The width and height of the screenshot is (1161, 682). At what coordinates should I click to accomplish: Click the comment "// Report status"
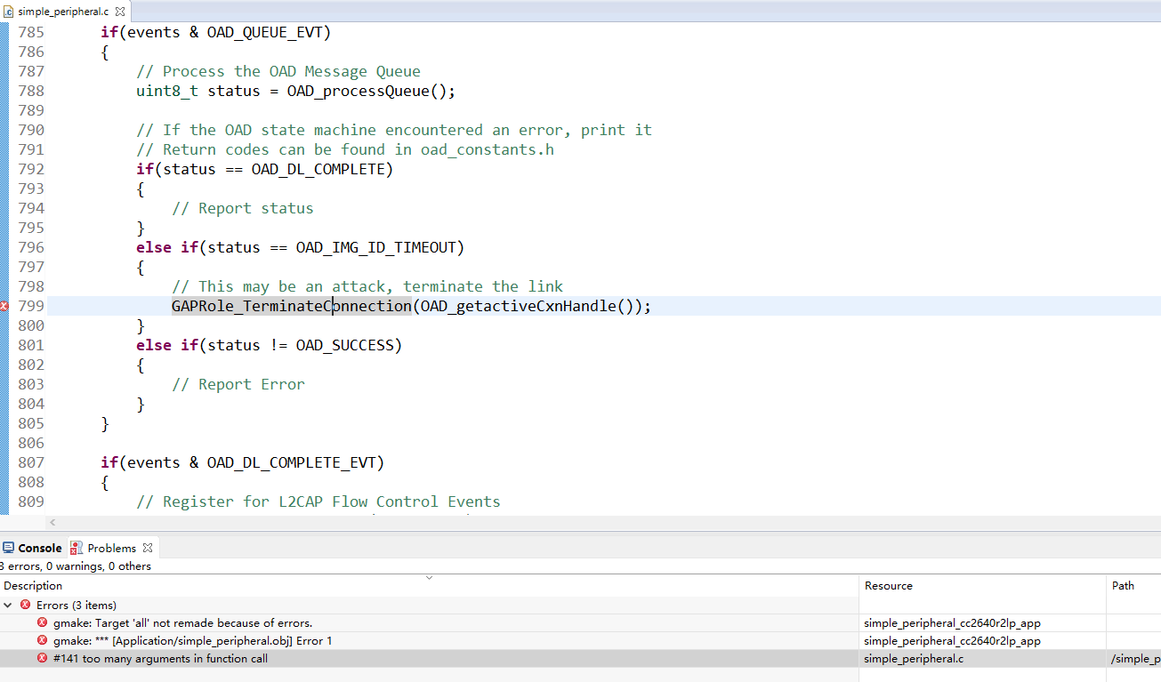point(243,208)
